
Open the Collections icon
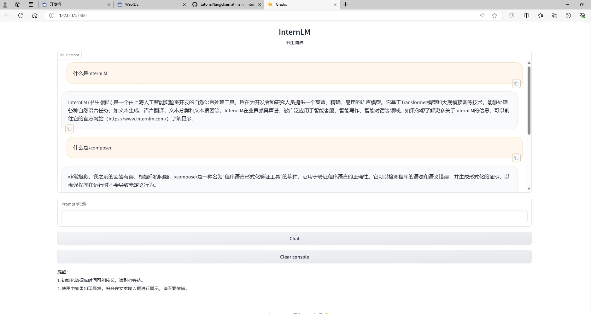pyautogui.click(x=554, y=15)
